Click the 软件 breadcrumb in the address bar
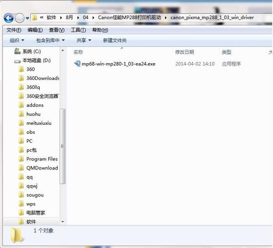Image resolution: width=273 pixels, height=248 pixels. click(51, 17)
